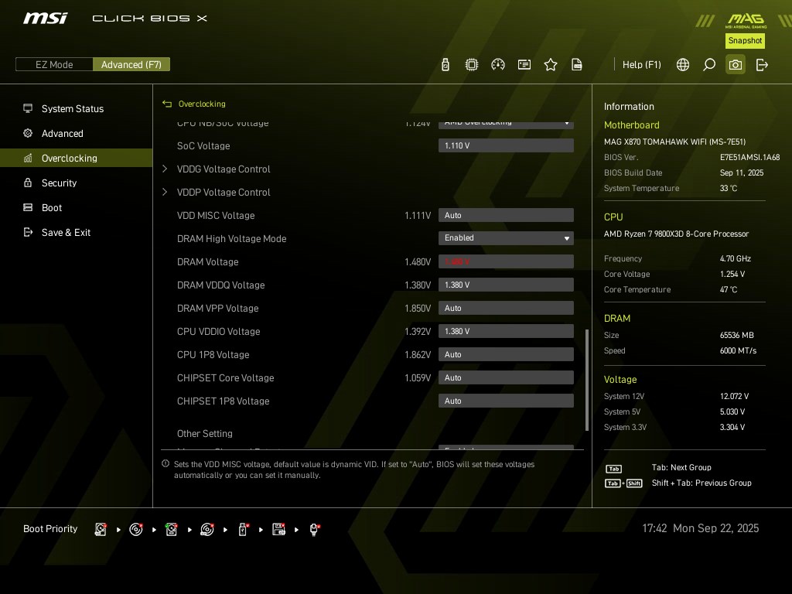
Task: Click the DRAM High Voltage Mode label
Action: pyautogui.click(x=231, y=239)
